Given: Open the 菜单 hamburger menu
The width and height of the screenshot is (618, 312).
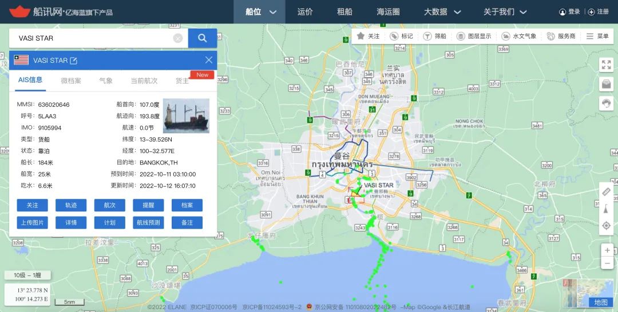Looking at the screenshot, I should point(597,36).
